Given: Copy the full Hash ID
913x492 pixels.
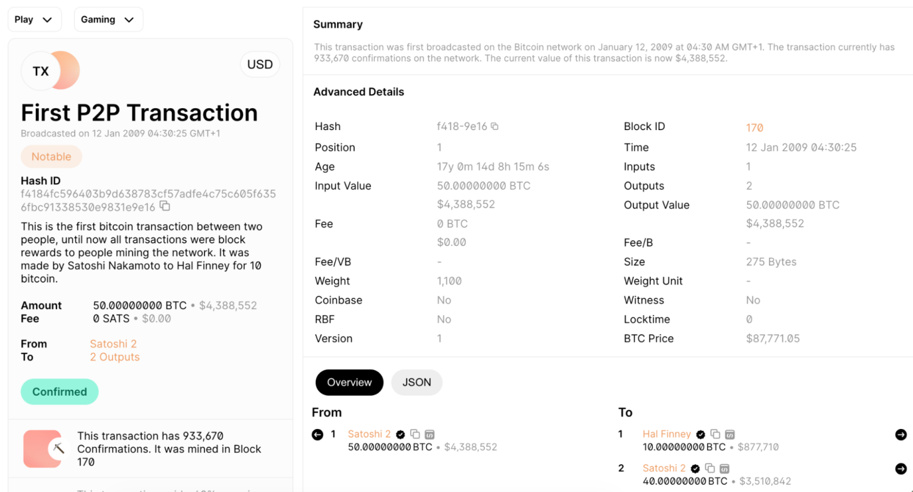Looking at the screenshot, I should click(x=165, y=206).
